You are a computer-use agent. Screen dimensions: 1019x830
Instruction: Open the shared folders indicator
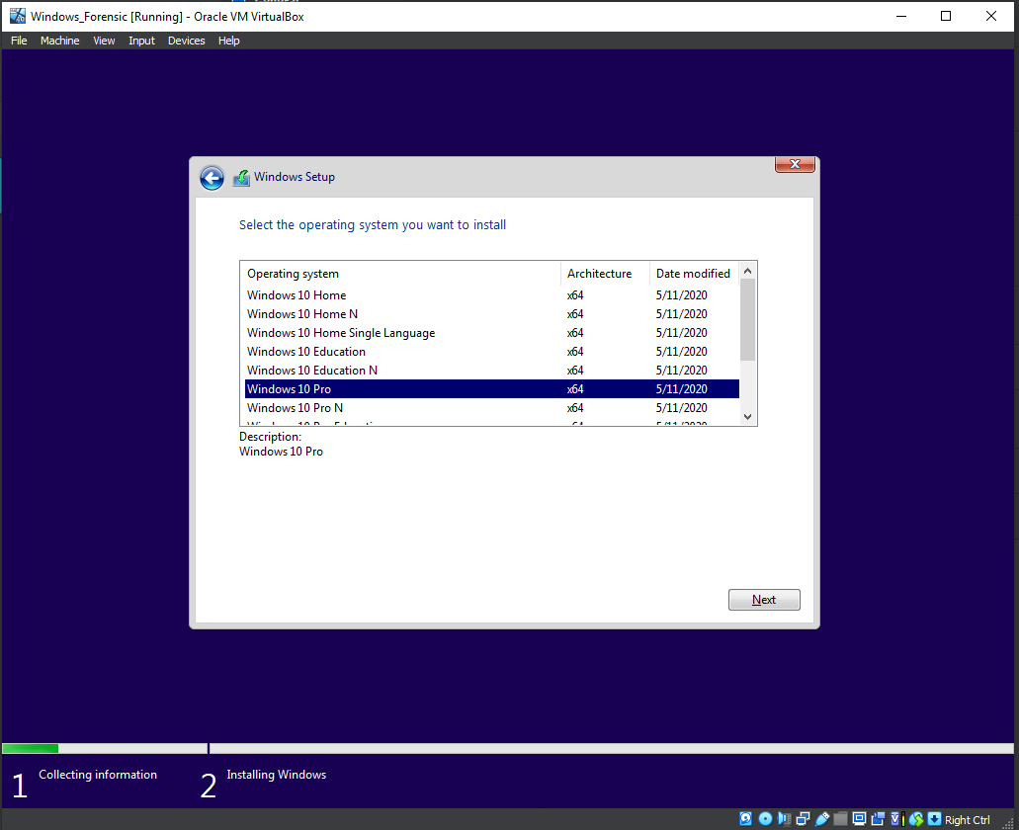(840, 819)
